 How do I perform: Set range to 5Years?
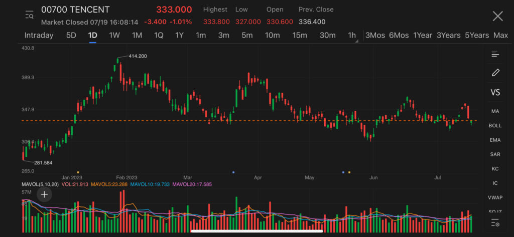pos(477,36)
